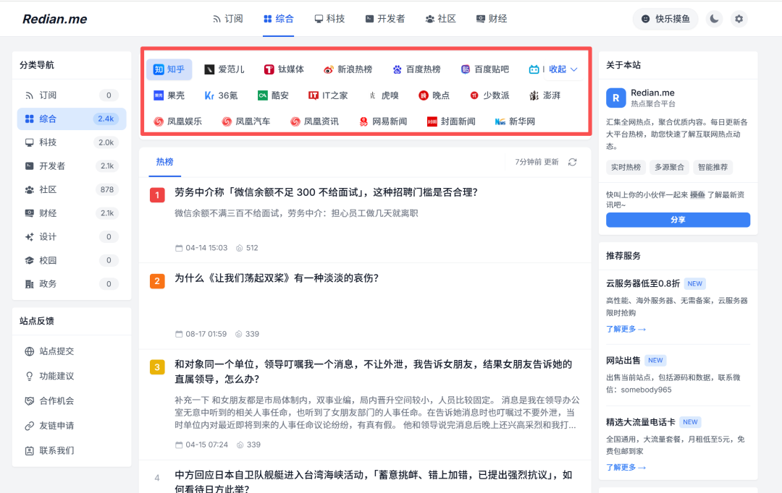This screenshot has height=493, width=782.
Task: Open the 凤凰汽车 source
Action: [x=246, y=121]
